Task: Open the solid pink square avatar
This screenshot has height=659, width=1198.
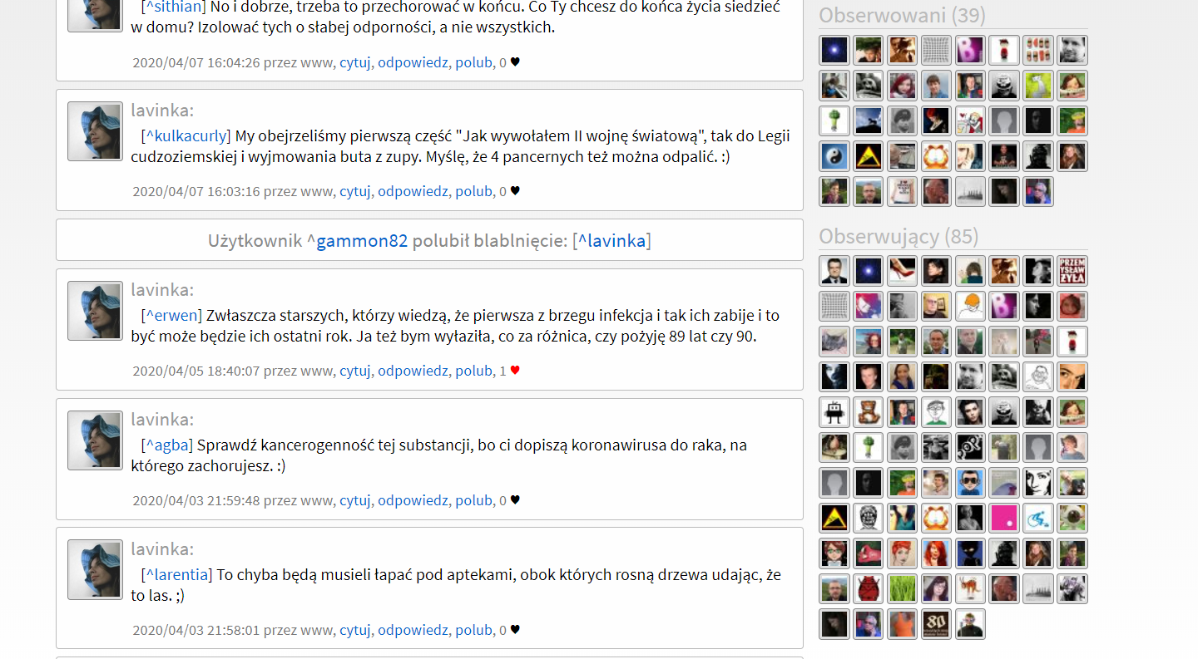Action: click(x=1004, y=518)
